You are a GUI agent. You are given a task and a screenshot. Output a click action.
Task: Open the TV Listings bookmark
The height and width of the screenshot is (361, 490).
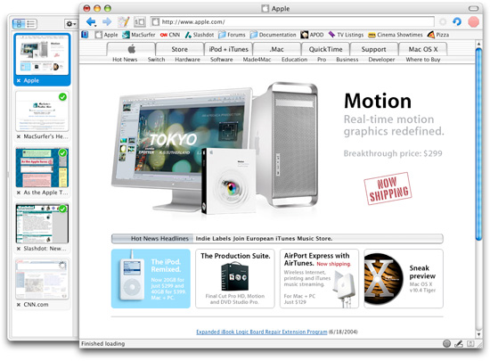tap(346, 35)
